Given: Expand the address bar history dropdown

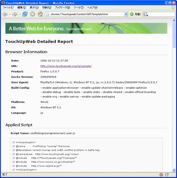Looking at the screenshot, I should [126, 14].
